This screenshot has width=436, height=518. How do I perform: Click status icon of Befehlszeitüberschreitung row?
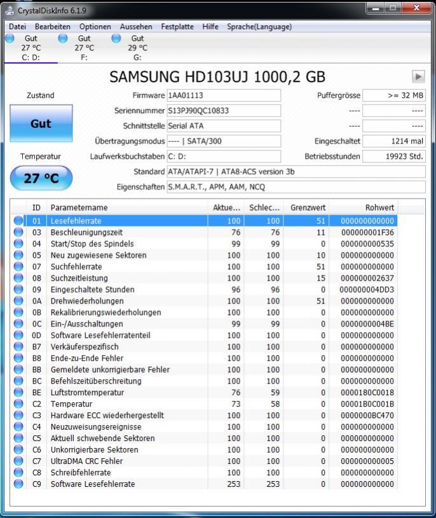(x=18, y=381)
